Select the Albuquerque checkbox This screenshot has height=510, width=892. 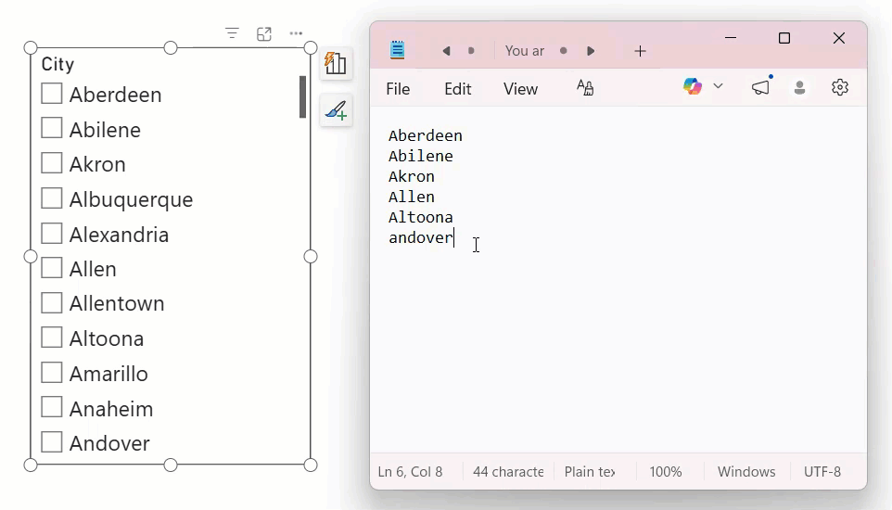coord(52,198)
